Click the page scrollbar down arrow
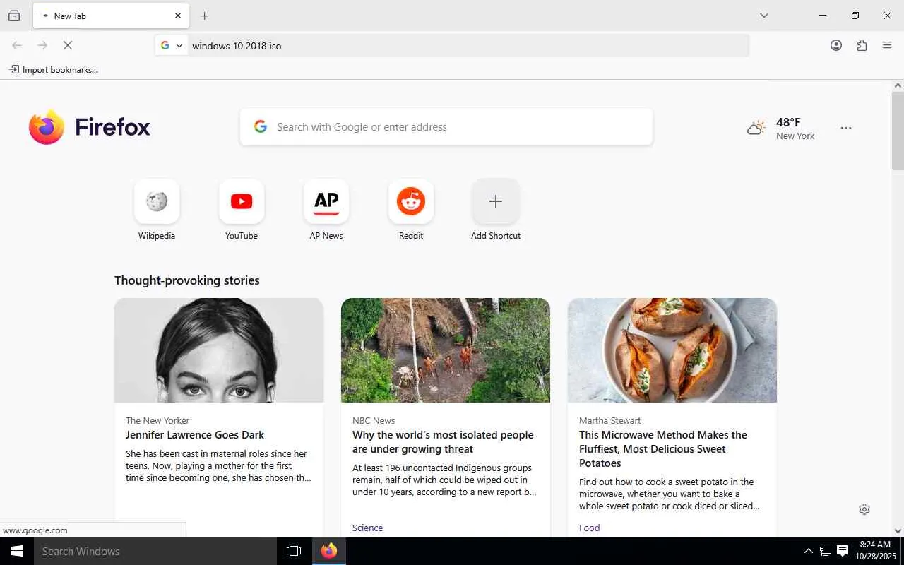904x565 pixels. pyautogui.click(x=898, y=531)
